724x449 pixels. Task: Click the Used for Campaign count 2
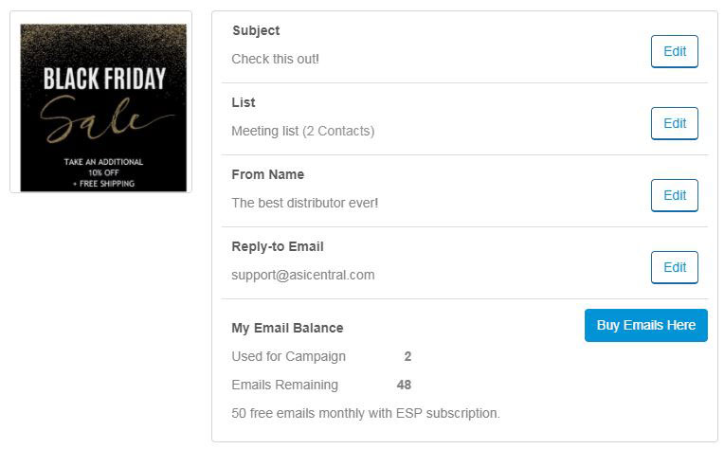pos(407,356)
